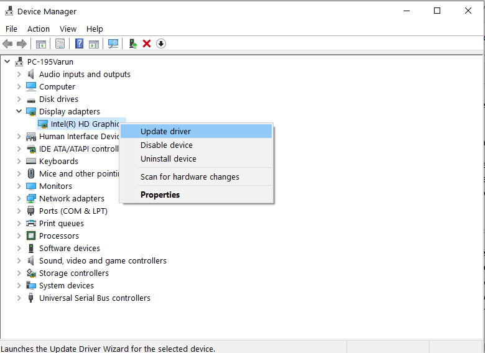Image resolution: width=485 pixels, height=353 pixels.
Task: Select the Disk drives label
Action: (59, 99)
